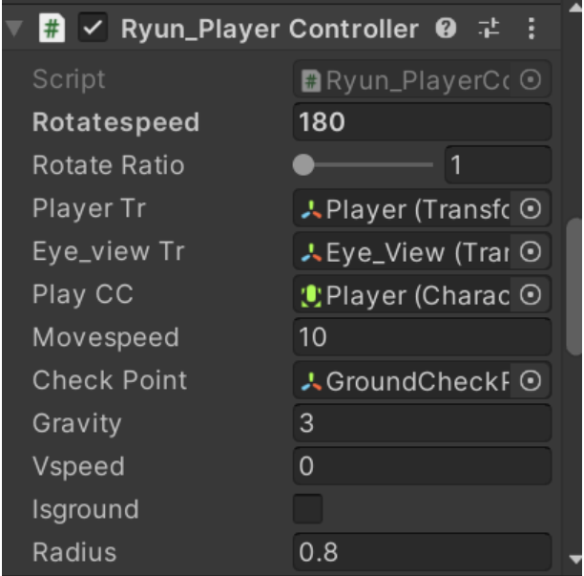Open object picker for Play CC
584x576 pixels.
tap(531, 294)
